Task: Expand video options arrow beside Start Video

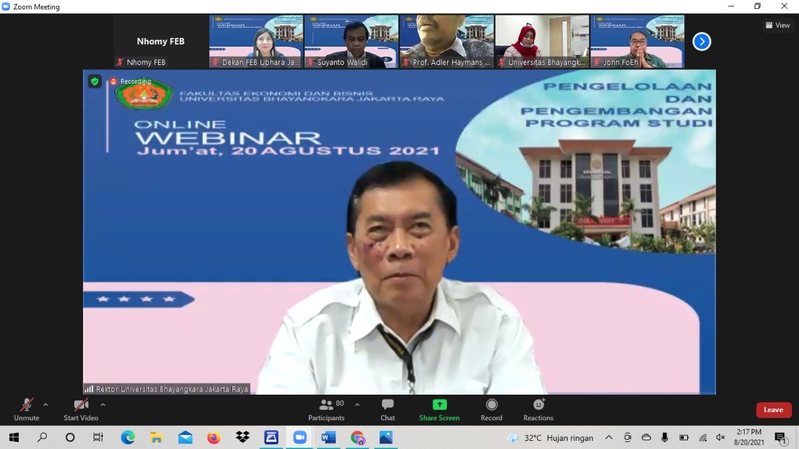Action: click(x=103, y=405)
